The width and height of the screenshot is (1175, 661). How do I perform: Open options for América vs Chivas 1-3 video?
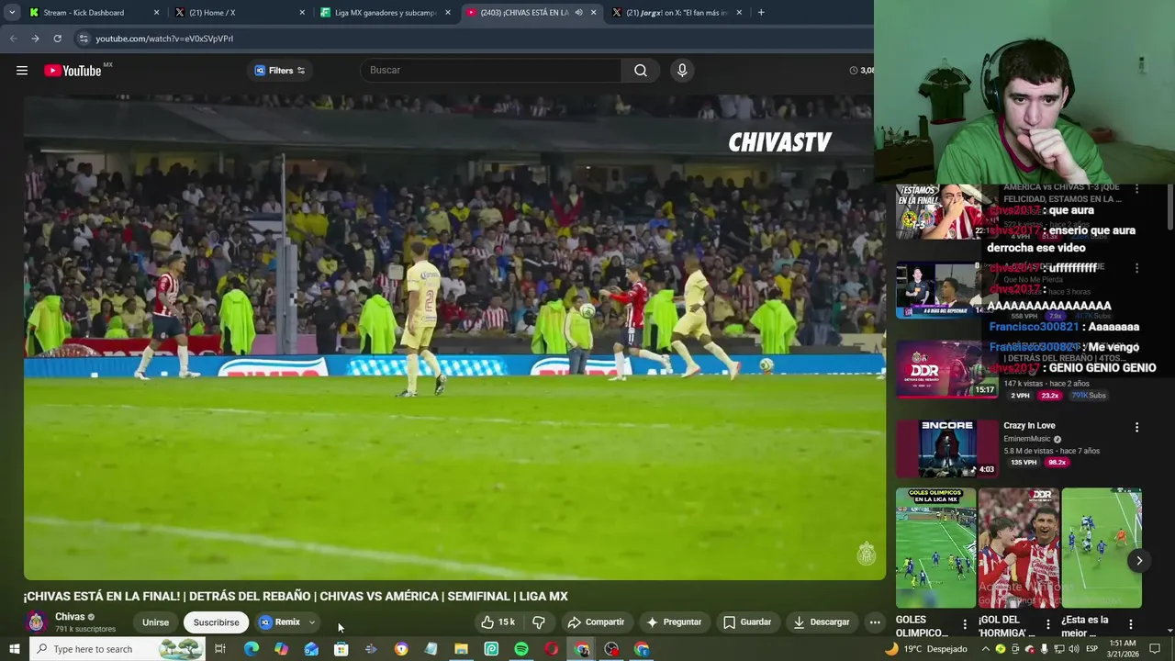pyautogui.click(x=1136, y=189)
